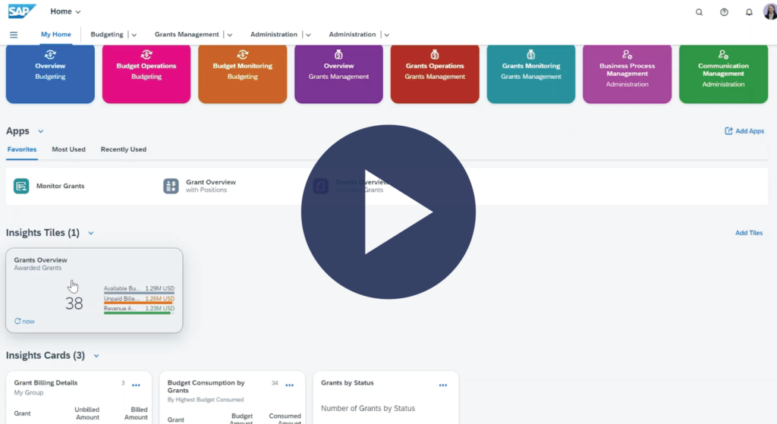Screen dimensions: 777x424
Task: Click the SAP logo
Action: click(22, 11)
